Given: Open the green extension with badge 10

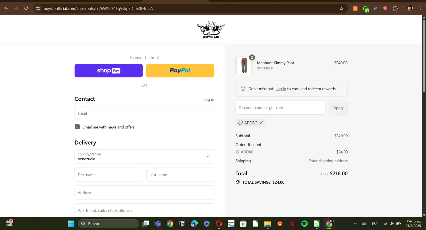Looking at the screenshot, I should click(366, 9).
